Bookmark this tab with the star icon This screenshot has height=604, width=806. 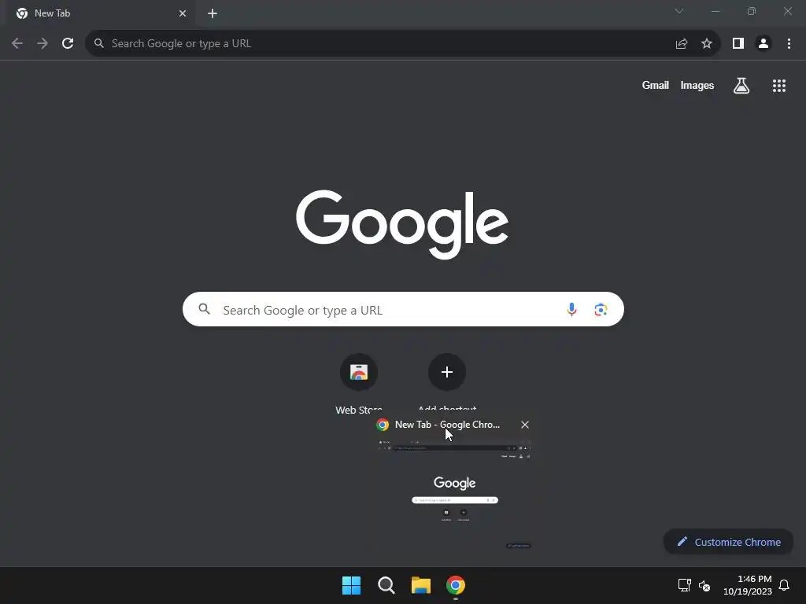pos(707,44)
